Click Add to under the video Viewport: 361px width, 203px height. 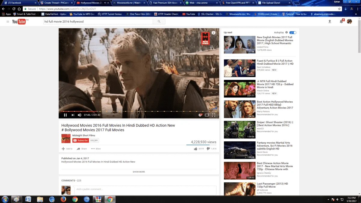(x=67, y=149)
